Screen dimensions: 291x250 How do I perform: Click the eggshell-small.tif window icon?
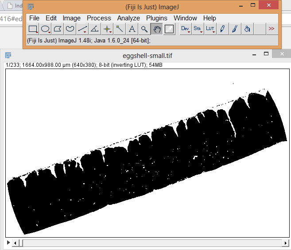tap(8, 55)
